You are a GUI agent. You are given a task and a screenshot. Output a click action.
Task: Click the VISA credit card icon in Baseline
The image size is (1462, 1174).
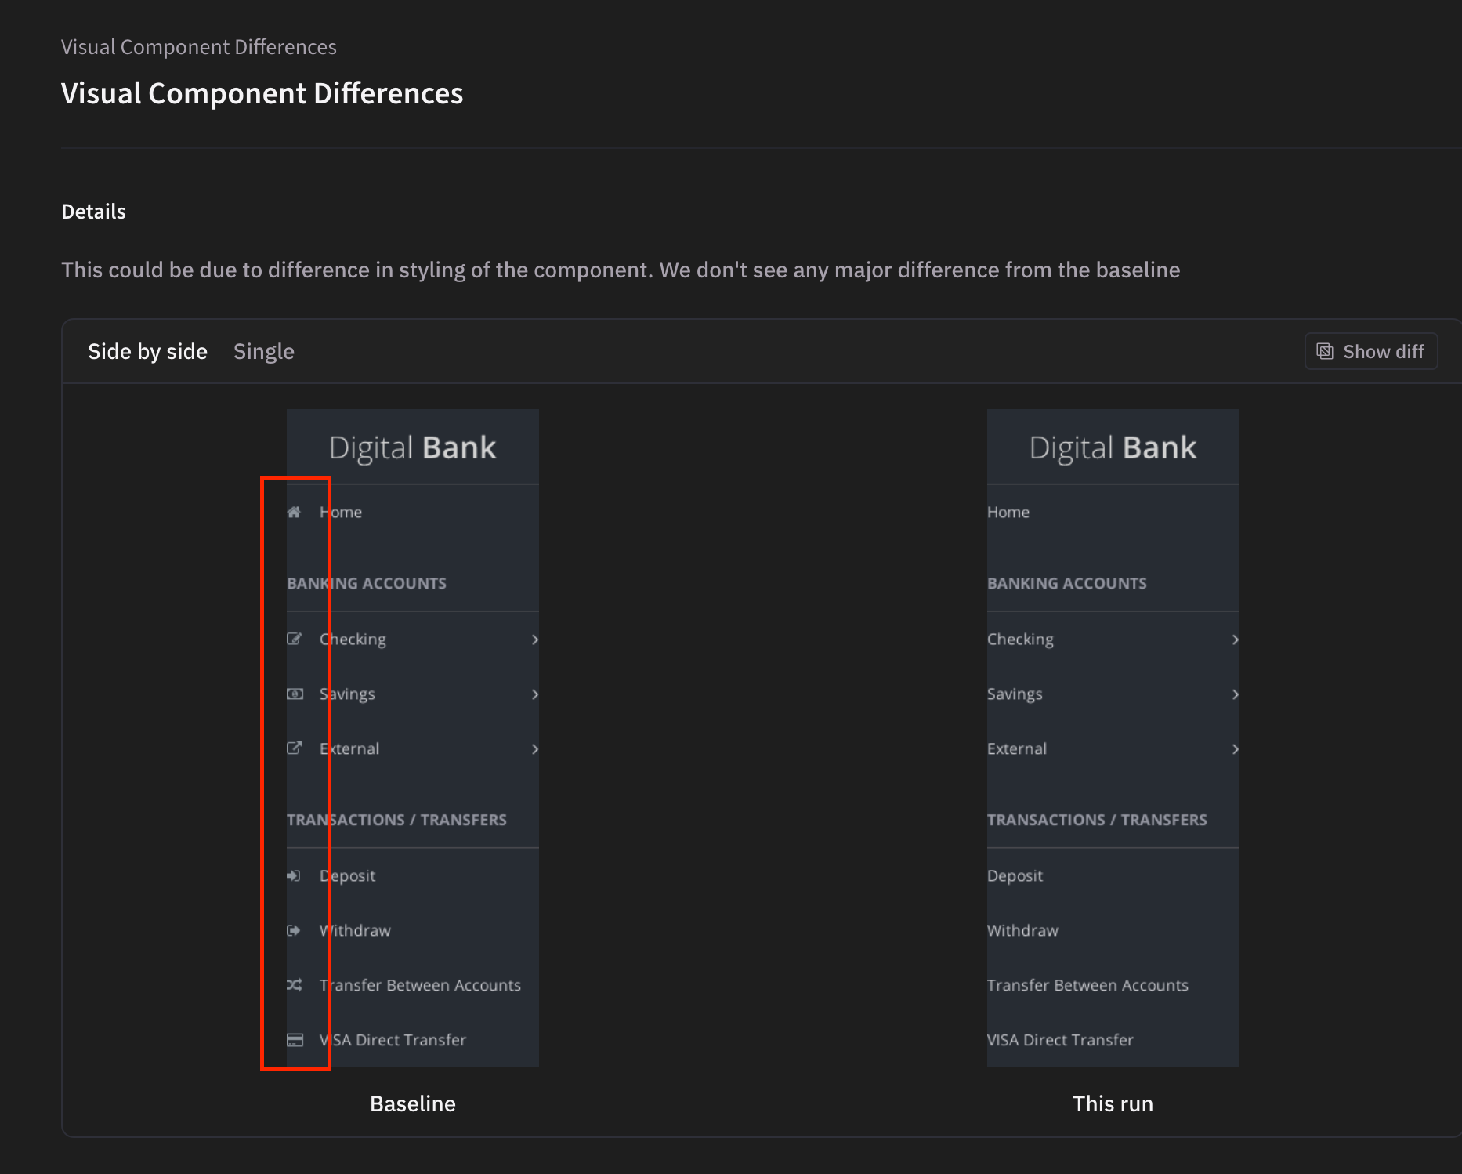click(x=295, y=1040)
